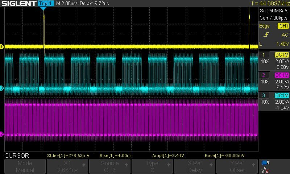
Task: Click the X Ref softkey up arrow
Action: tap(211, 165)
